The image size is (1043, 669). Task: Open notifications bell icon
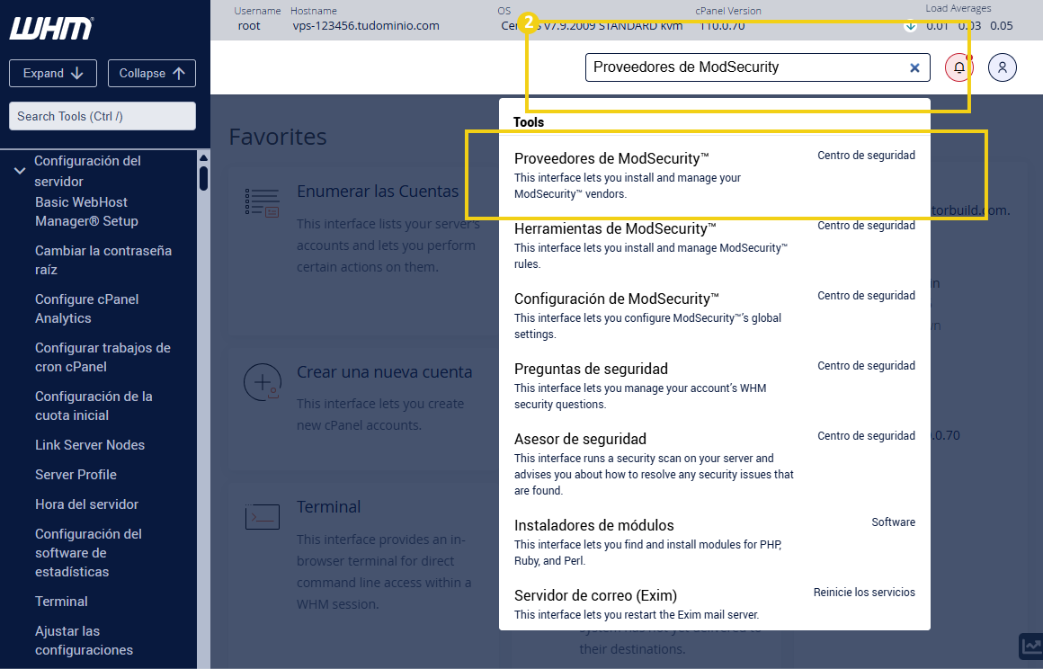[x=959, y=67]
